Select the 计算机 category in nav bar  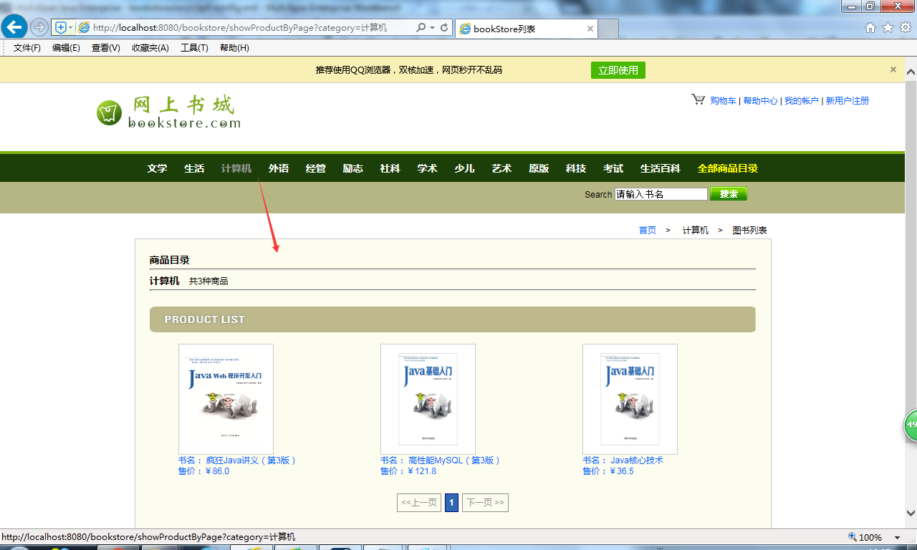(x=236, y=168)
